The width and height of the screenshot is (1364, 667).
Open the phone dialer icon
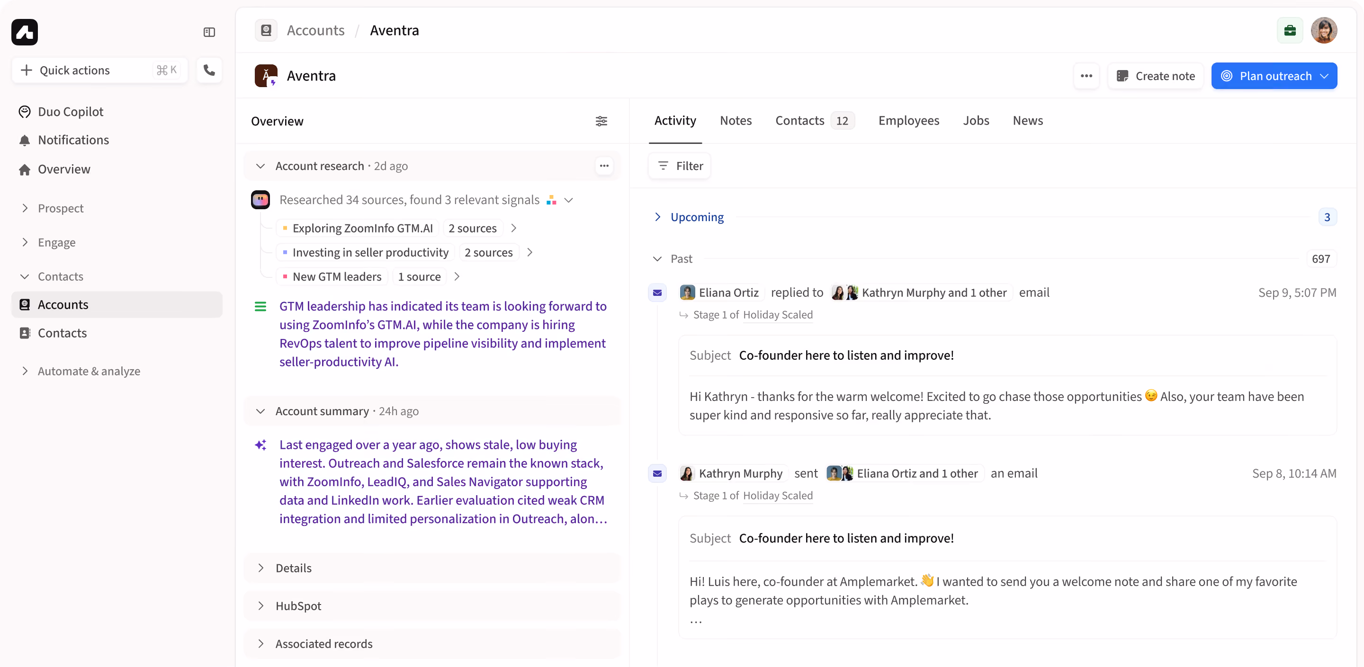pyautogui.click(x=209, y=70)
